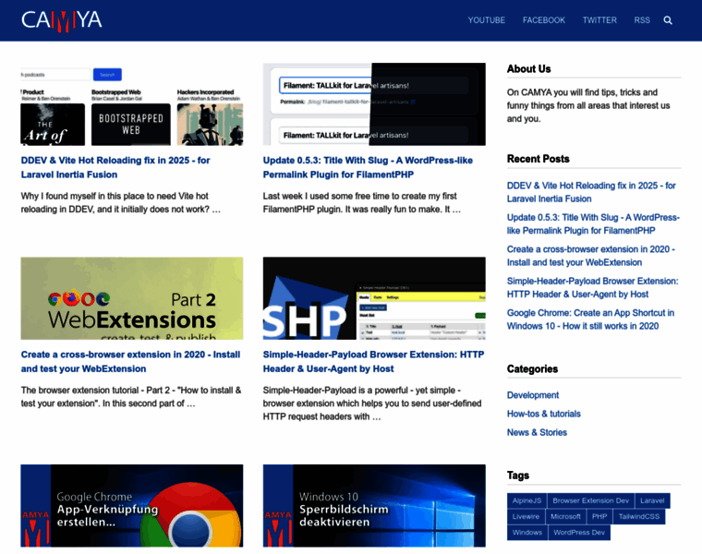
Task: Click the excerpt starting 'Last week I used'
Action: point(362,203)
